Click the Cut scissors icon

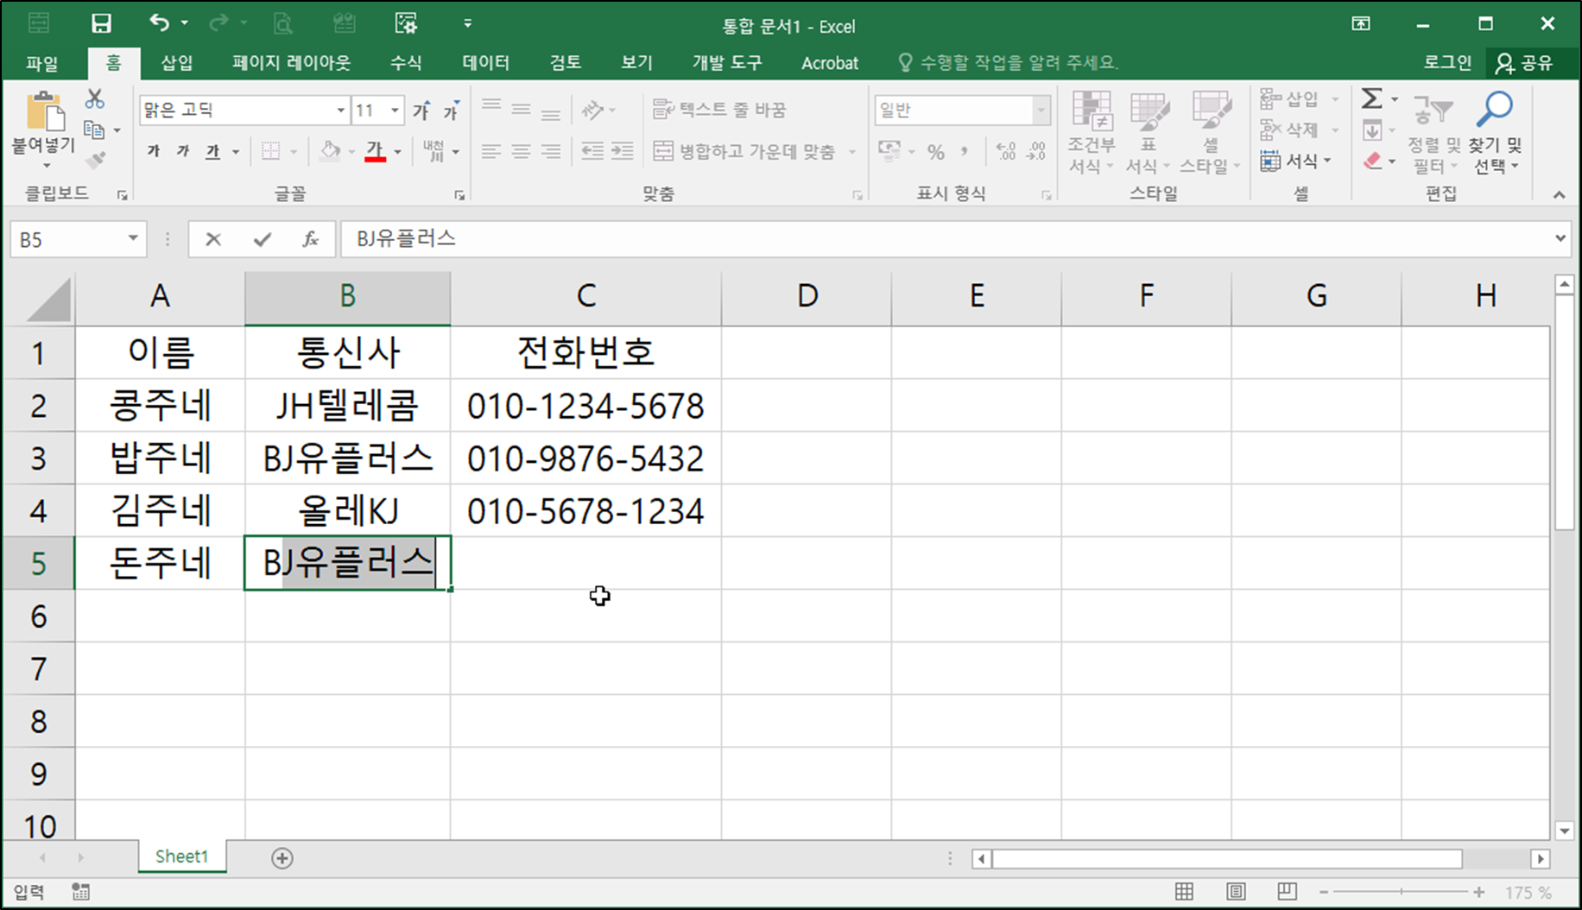[x=94, y=99]
